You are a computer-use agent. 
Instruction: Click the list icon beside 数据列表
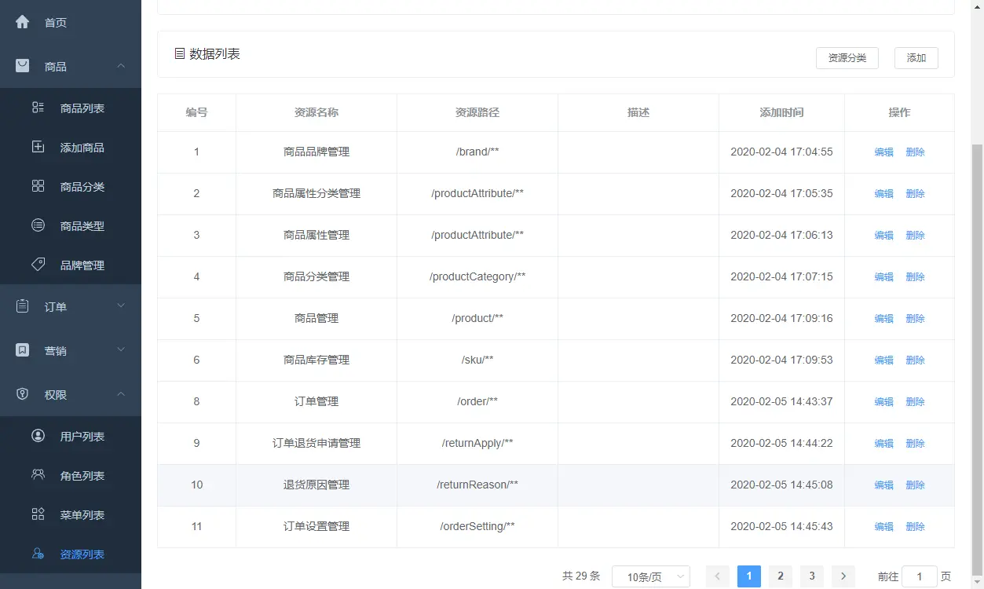pos(180,54)
